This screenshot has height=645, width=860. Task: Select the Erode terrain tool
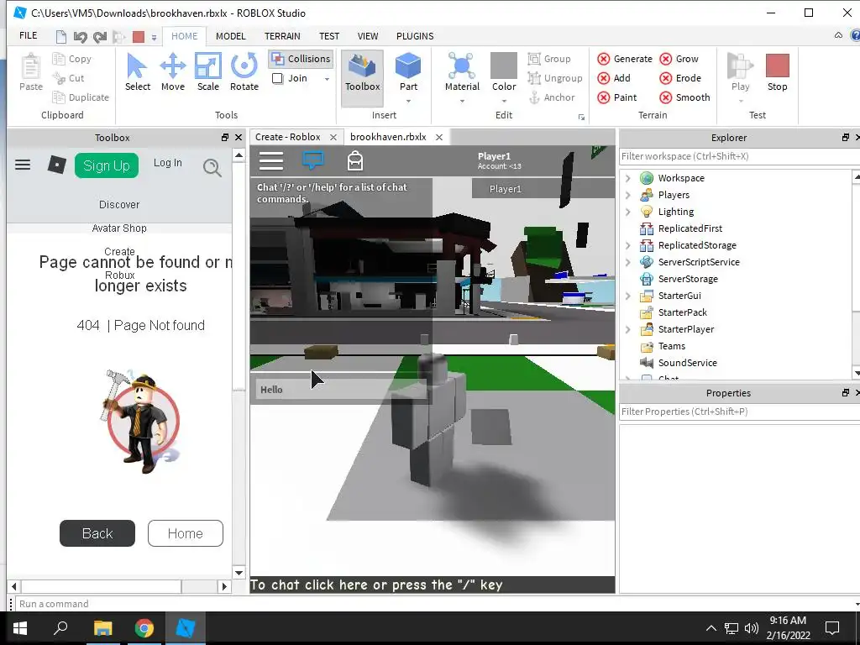680,78
